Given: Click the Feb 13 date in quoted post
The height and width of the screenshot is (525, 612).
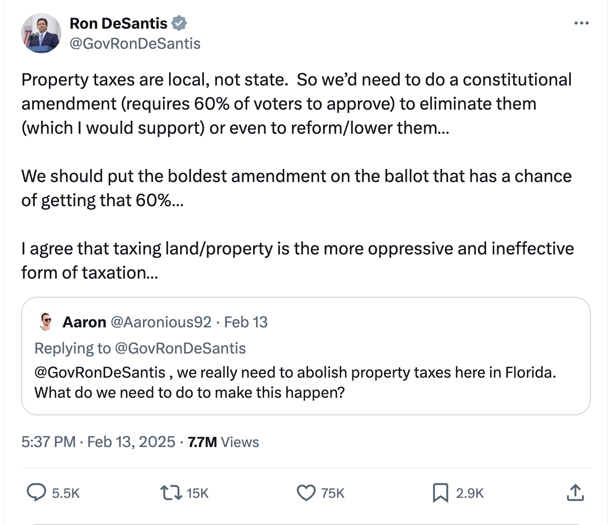Looking at the screenshot, I should [246, 322].
